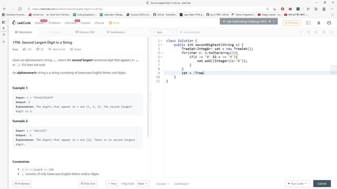The width and height of the screenshot is (337, 189).
Task: Open the browser sidebar tab actions icon
Action: [x=4, y=22]
